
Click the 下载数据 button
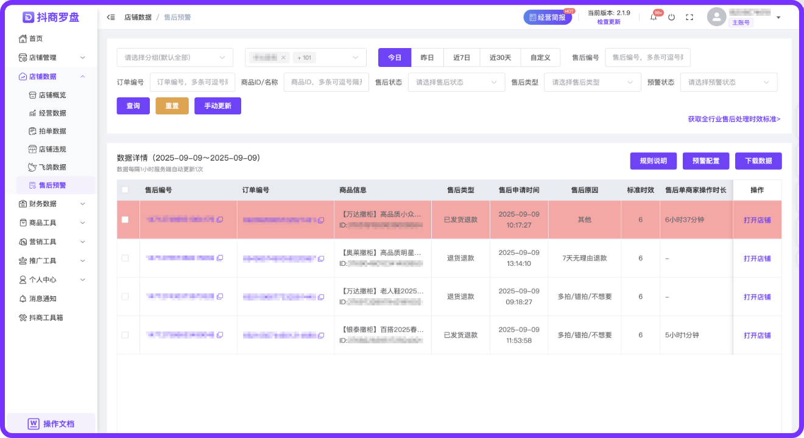coord(758,161)
